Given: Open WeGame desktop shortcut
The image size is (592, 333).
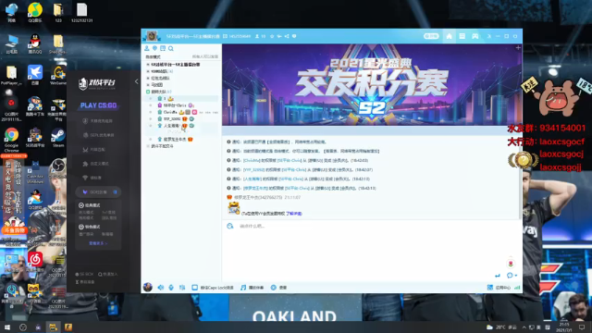Looking at the screenshot, I should 57,74.
